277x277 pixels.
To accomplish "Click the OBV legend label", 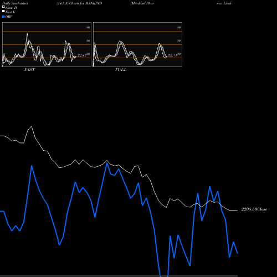I will click(x=9, y=17).
